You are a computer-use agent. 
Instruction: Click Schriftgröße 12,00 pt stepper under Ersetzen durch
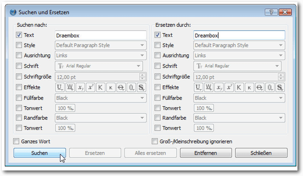tap(281, 77)
